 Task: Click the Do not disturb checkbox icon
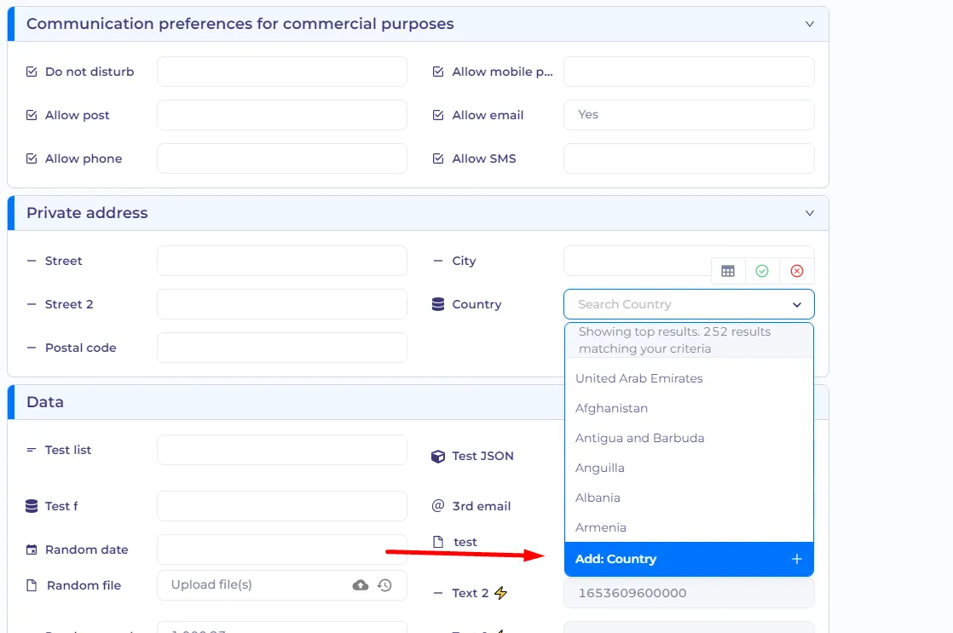[x=32, y=72]
